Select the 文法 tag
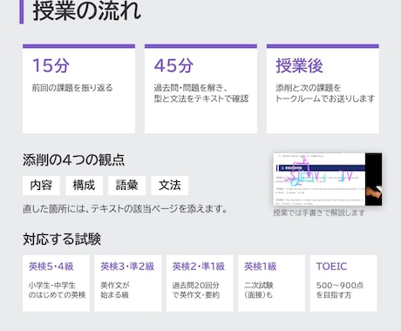This screenshot has height=331, width=401. pos(170,186)
